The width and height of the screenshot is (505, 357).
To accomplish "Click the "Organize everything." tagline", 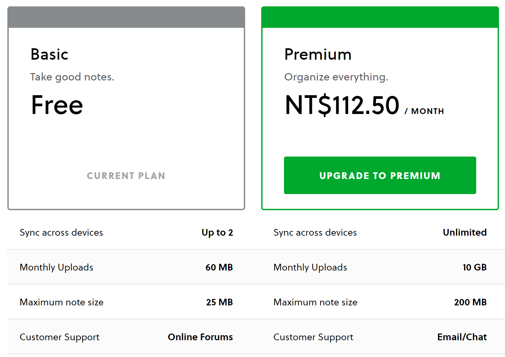I will coord(336,77).
